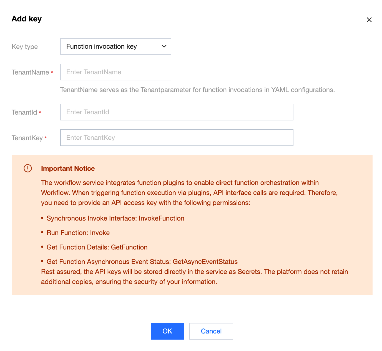382x351 pixels.
Task: Click the "Rest assured" security paragraph
Action: (194, 277)
